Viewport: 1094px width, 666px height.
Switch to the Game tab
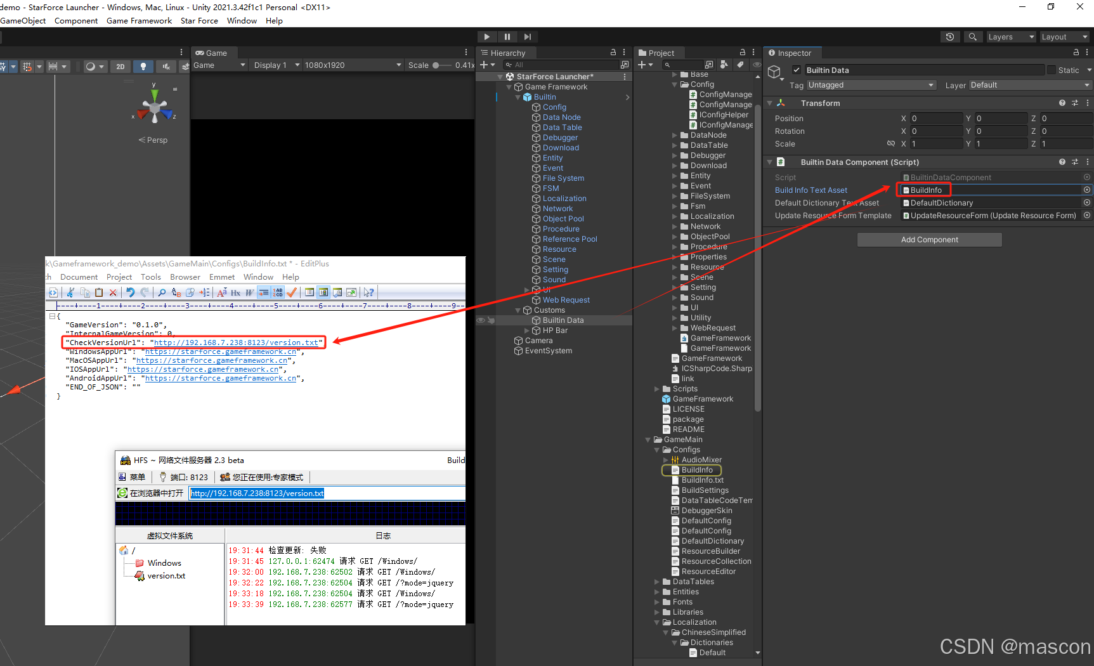[213, 53]
